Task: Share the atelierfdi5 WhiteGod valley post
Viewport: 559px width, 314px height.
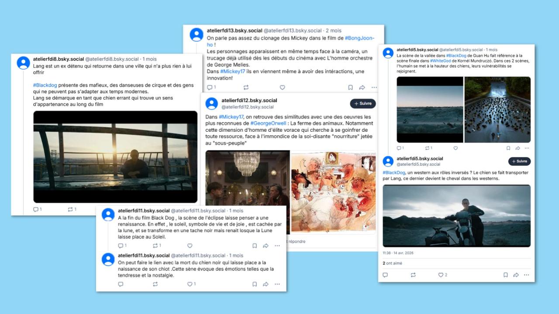Action: [518, 148]
